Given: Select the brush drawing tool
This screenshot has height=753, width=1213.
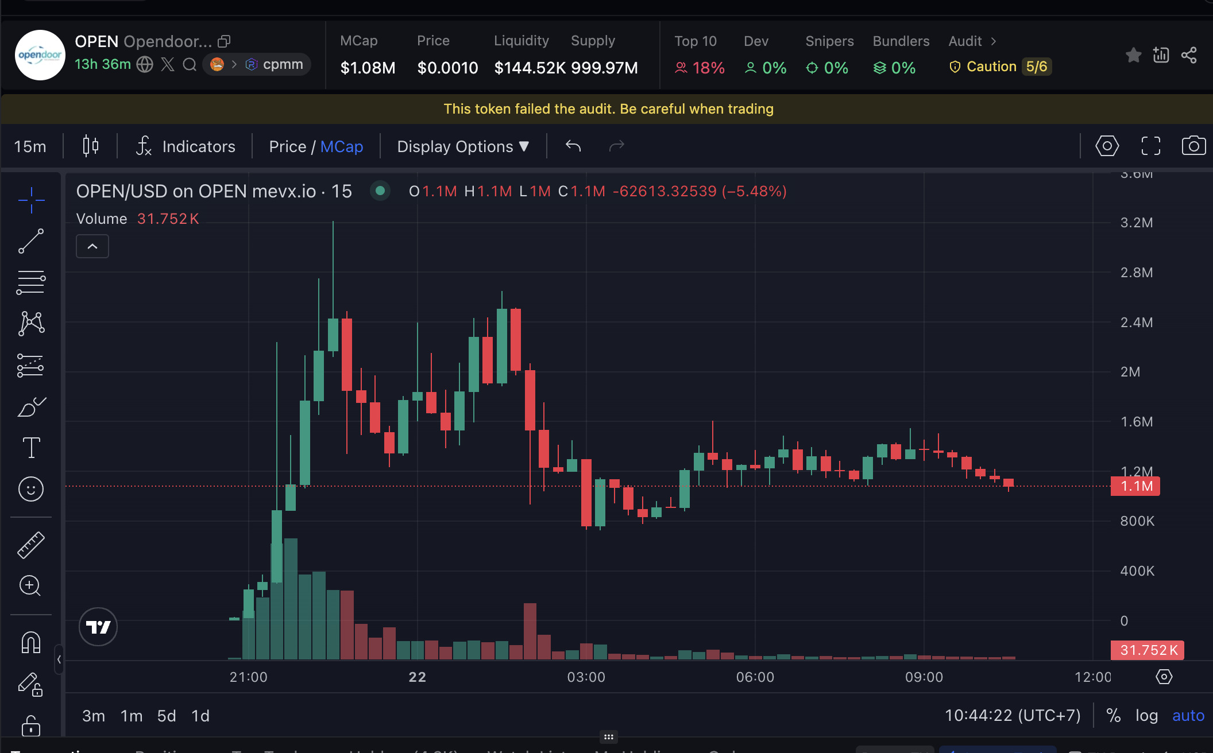Looking at the screenshot, I should pos(31,406).
